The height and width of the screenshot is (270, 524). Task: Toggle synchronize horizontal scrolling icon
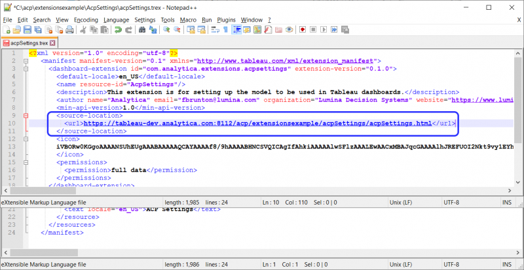click(202, 30)
